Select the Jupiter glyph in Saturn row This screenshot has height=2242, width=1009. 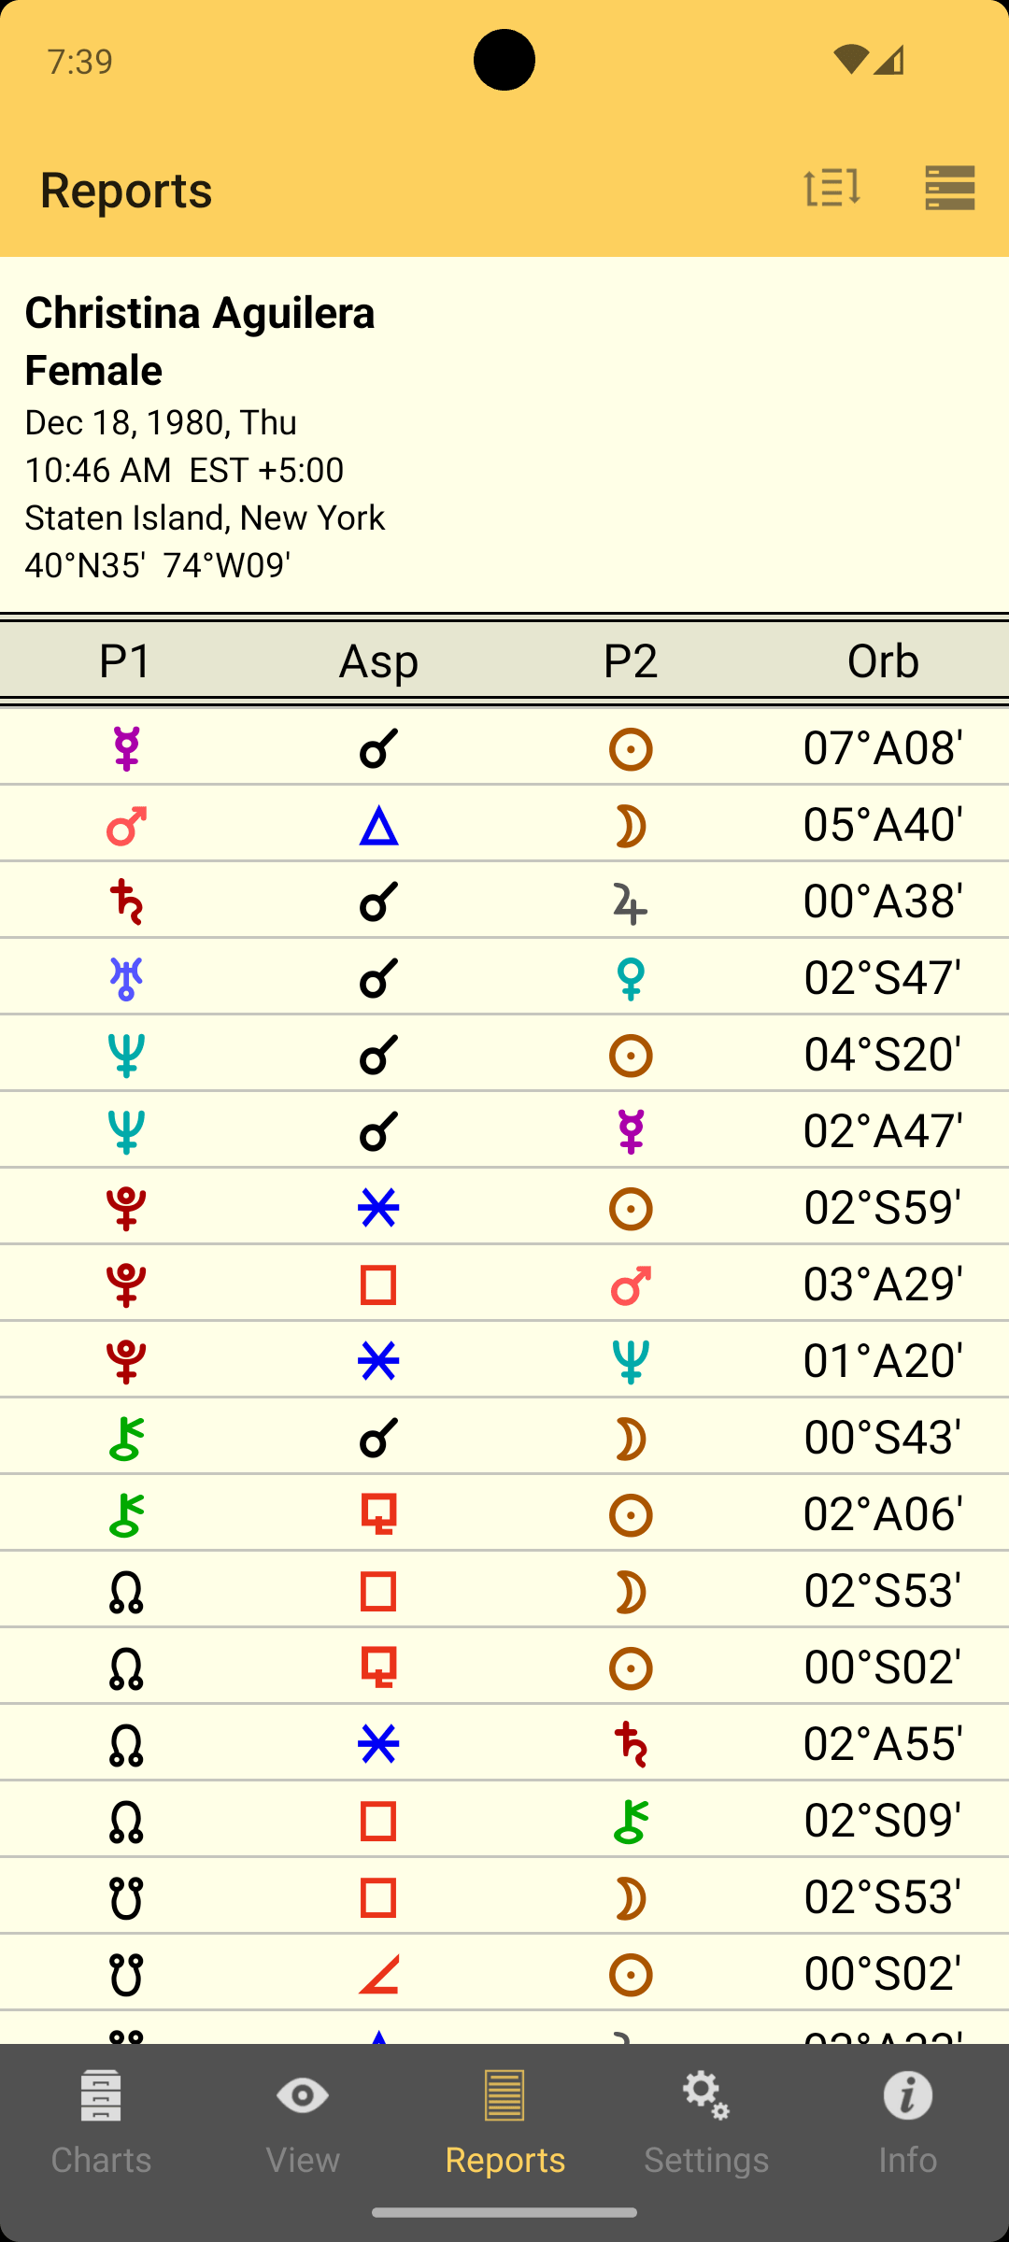click(631, 902)
